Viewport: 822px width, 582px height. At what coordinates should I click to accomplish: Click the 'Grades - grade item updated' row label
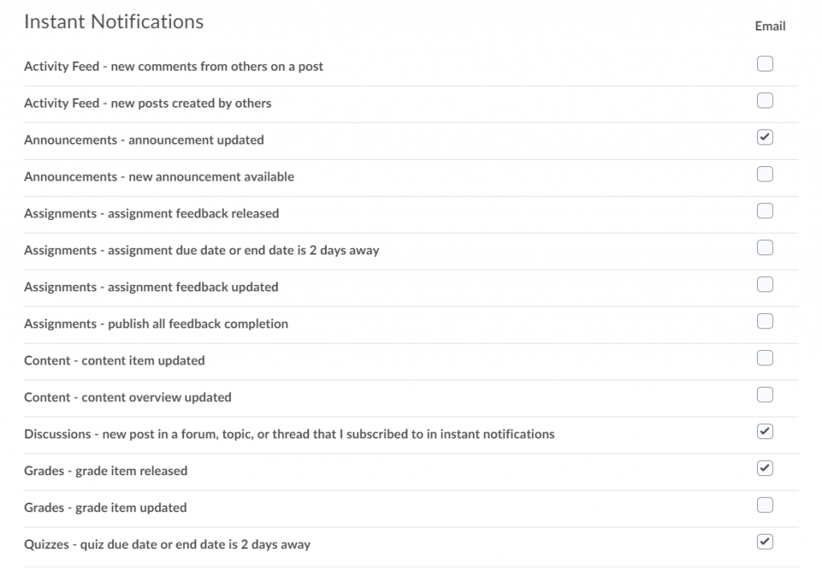coord(104,507)
